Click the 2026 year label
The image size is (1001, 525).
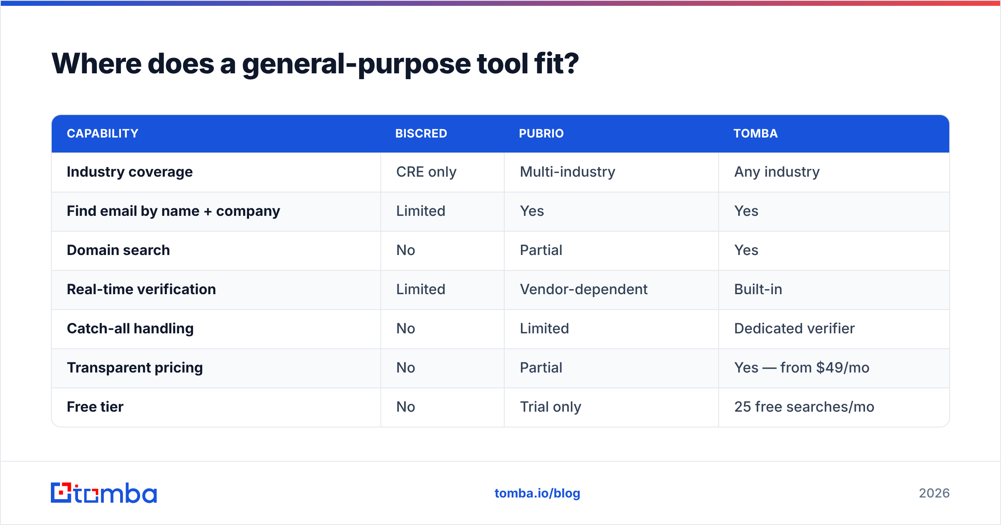tap(934, 493)
